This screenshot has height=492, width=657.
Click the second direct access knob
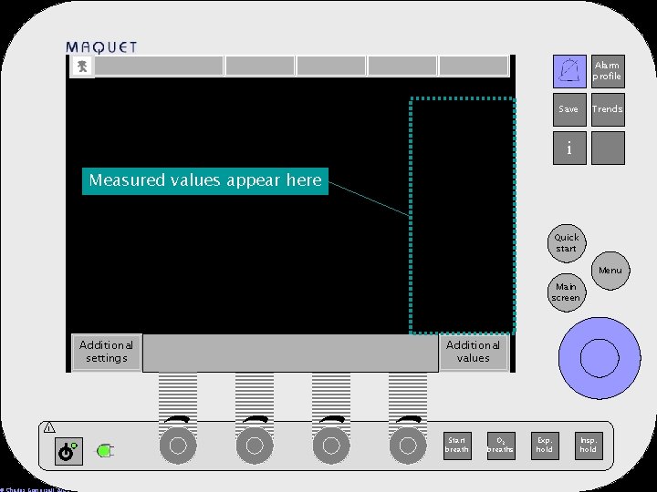tap(255, 446)
